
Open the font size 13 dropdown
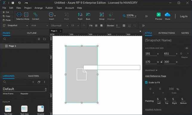75,25
